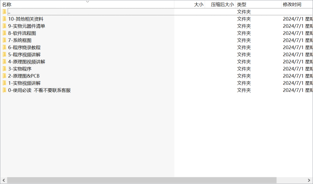This screenshot has height=184, width=313.
Task: Click the horizontal scrollbar's right arrow
Action: (309, 180)
